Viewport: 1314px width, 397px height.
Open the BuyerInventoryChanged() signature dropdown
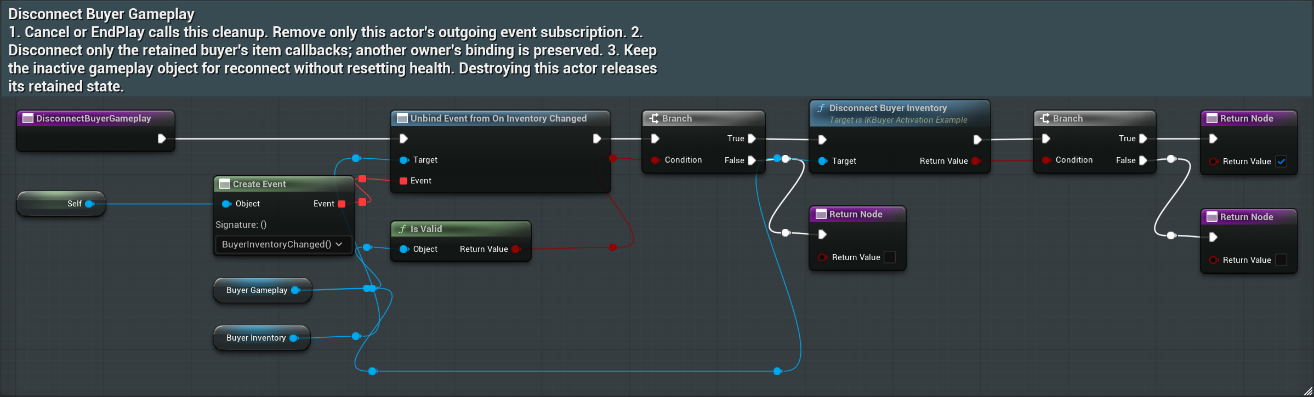283,244
